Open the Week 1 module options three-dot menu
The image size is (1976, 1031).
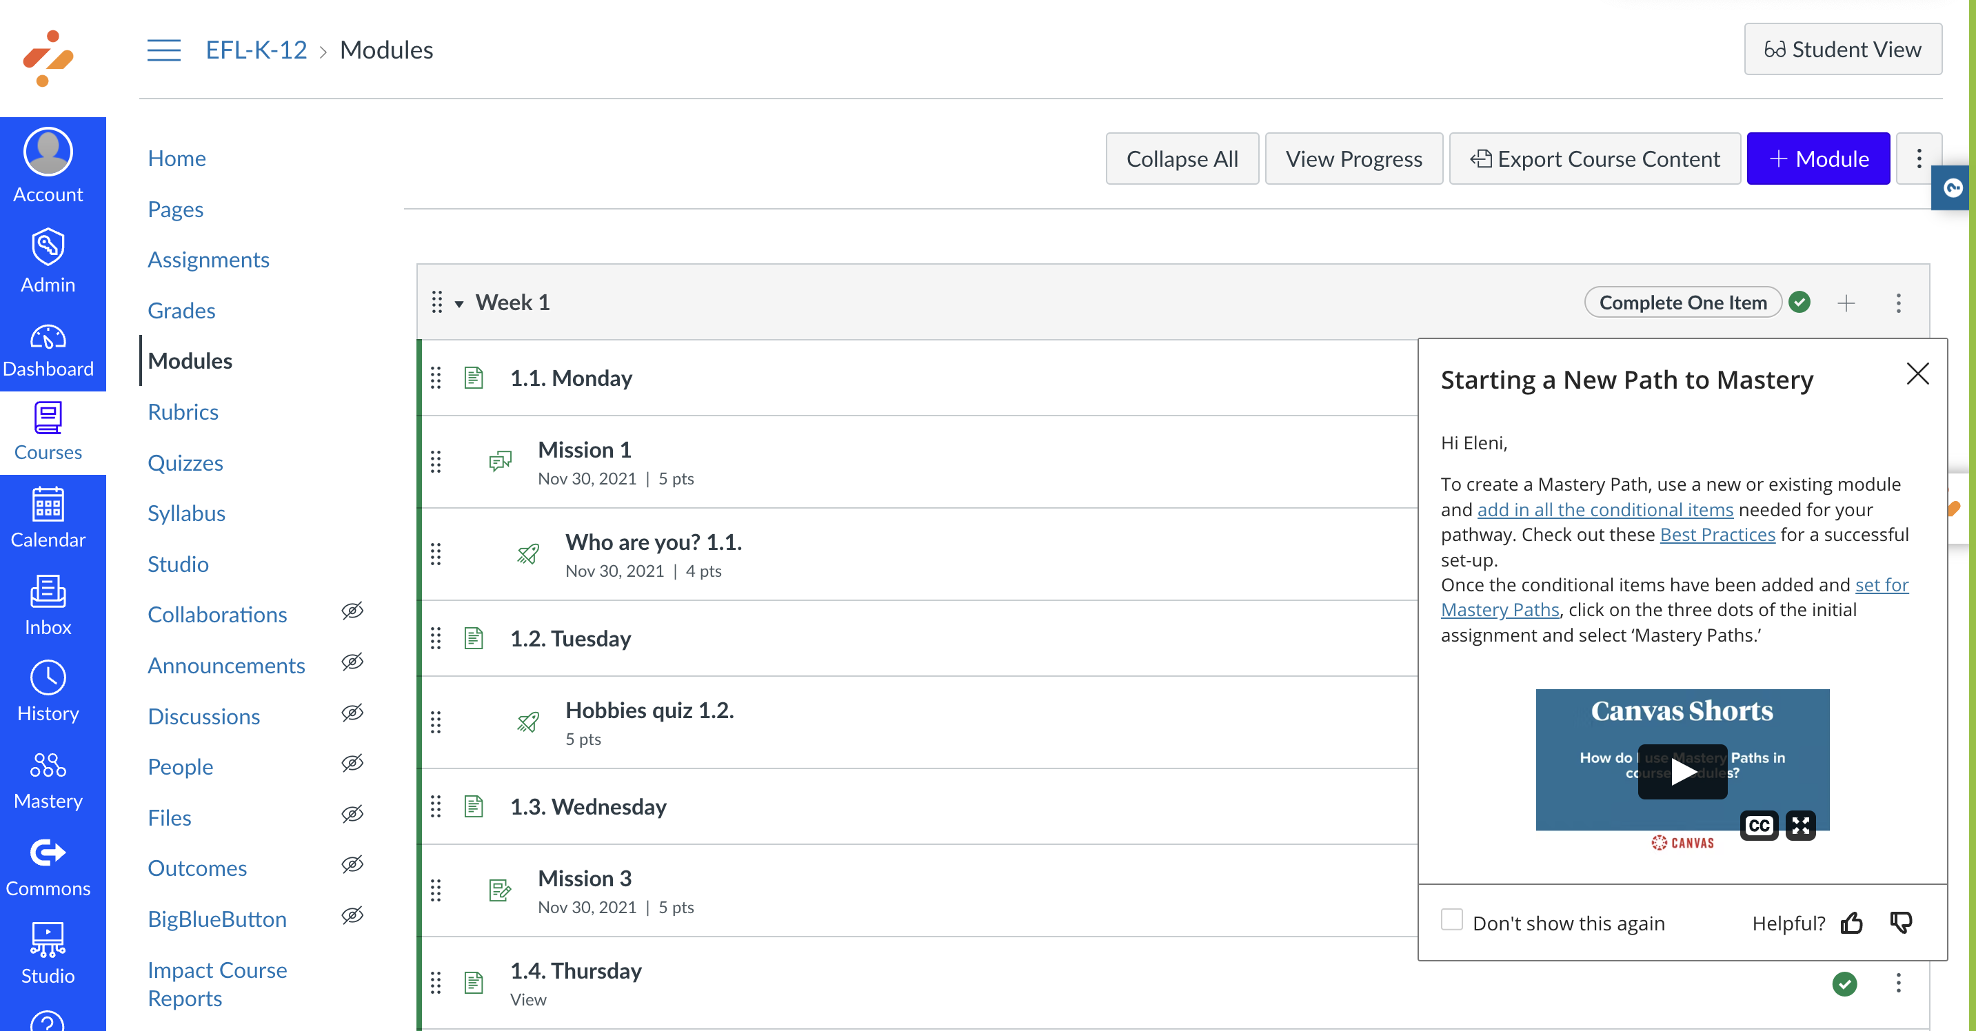point(1899,303)
